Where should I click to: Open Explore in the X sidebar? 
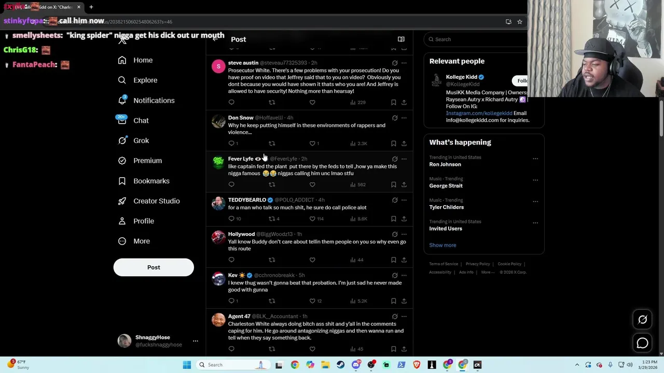(x=137, y=80)
